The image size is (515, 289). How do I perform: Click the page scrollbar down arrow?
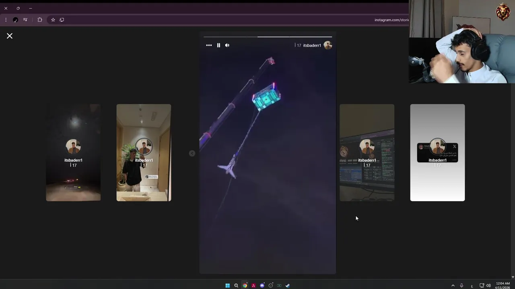pos(513,277)
